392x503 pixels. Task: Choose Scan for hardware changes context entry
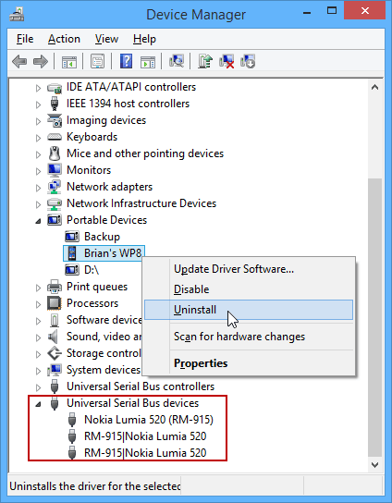tap(249, 337)
